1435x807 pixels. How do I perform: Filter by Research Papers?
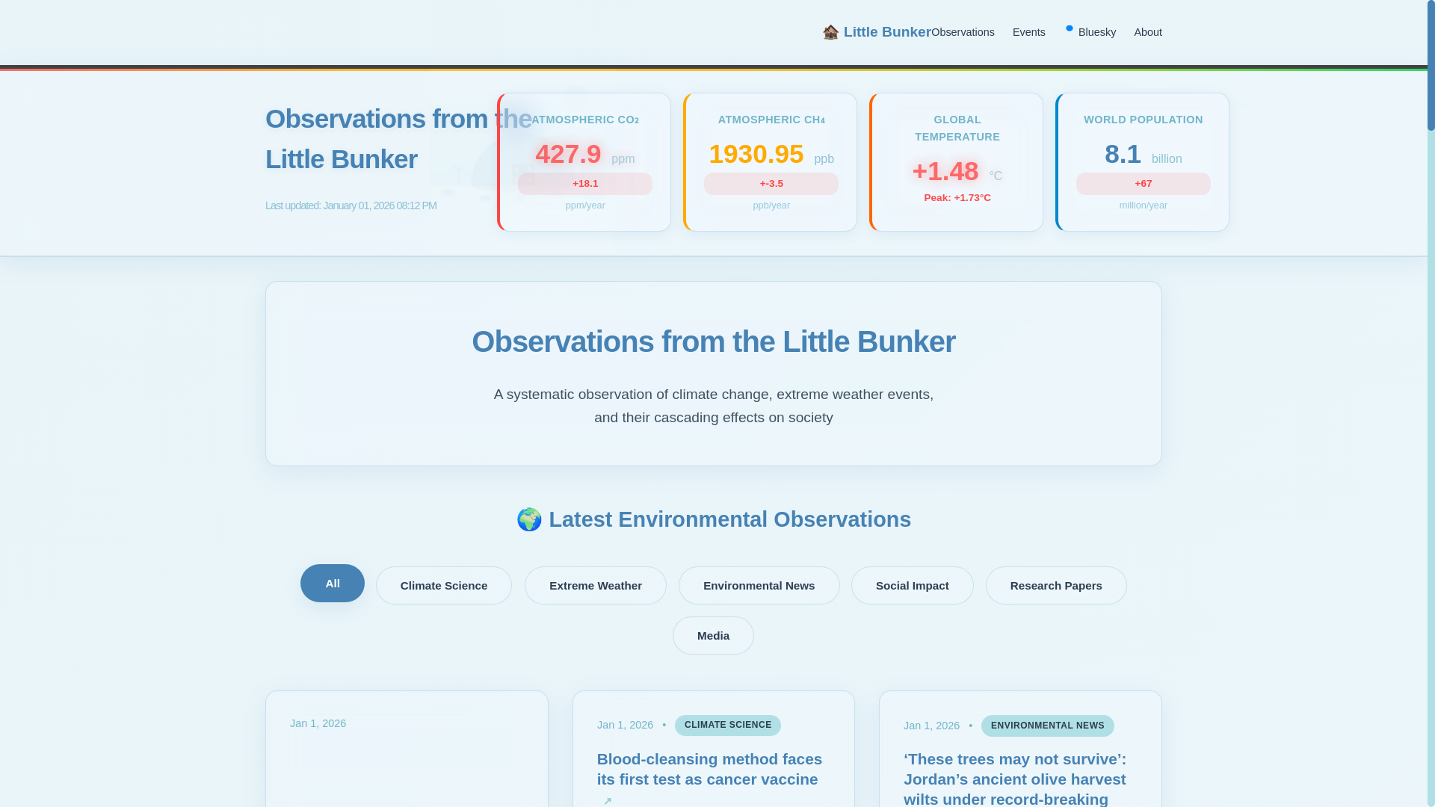(1056, 585)
